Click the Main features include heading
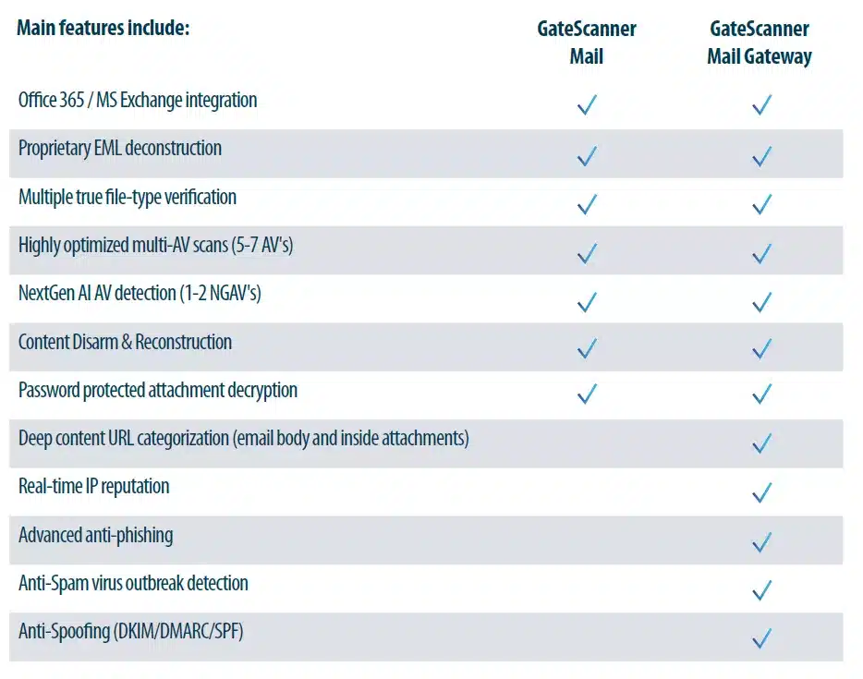863x679 pixels. click(x=103, y=28)
